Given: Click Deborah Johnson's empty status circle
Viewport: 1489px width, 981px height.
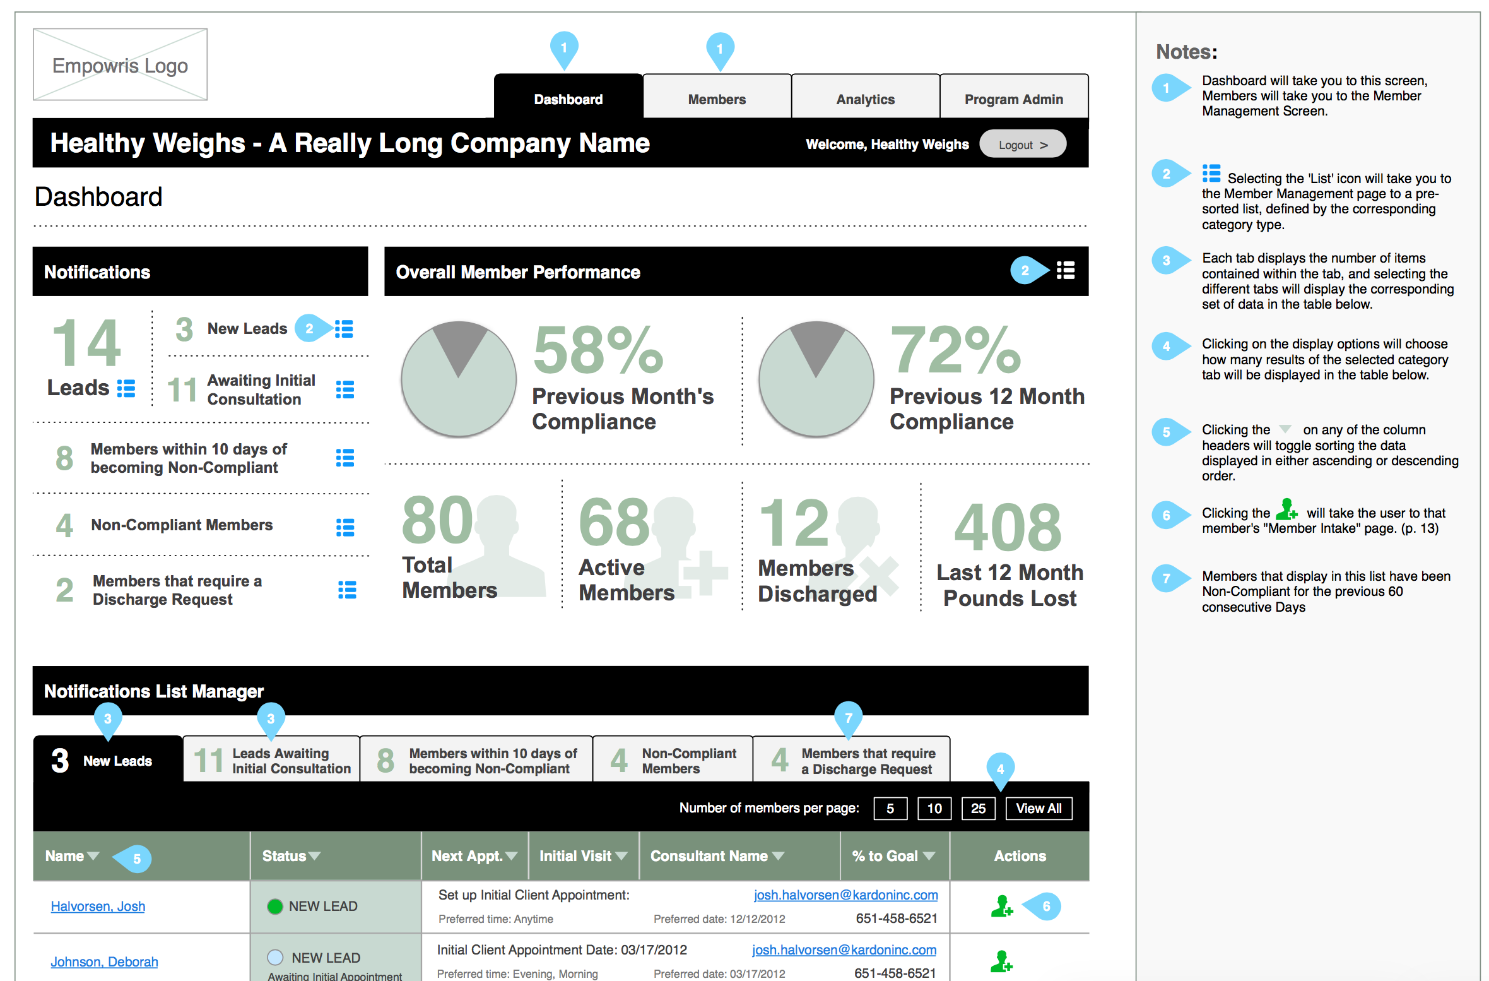Looking at the screenshot, I should point(275,957).
